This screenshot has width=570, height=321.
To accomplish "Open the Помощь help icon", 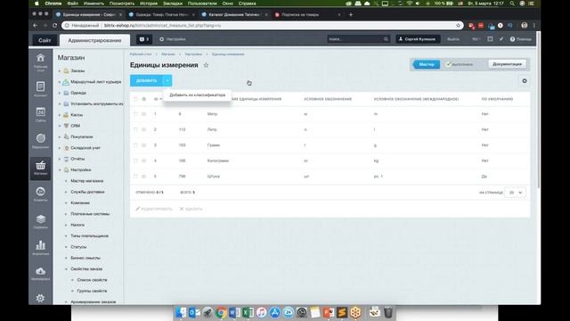I will (520, 39).
